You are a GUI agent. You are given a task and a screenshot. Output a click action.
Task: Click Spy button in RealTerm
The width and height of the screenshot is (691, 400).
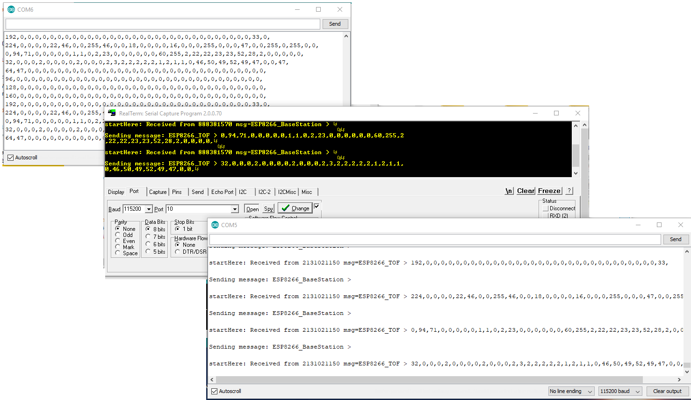268,209
